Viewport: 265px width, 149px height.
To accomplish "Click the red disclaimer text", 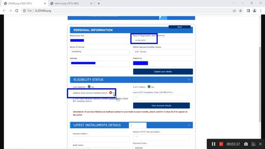I will 130,113.
